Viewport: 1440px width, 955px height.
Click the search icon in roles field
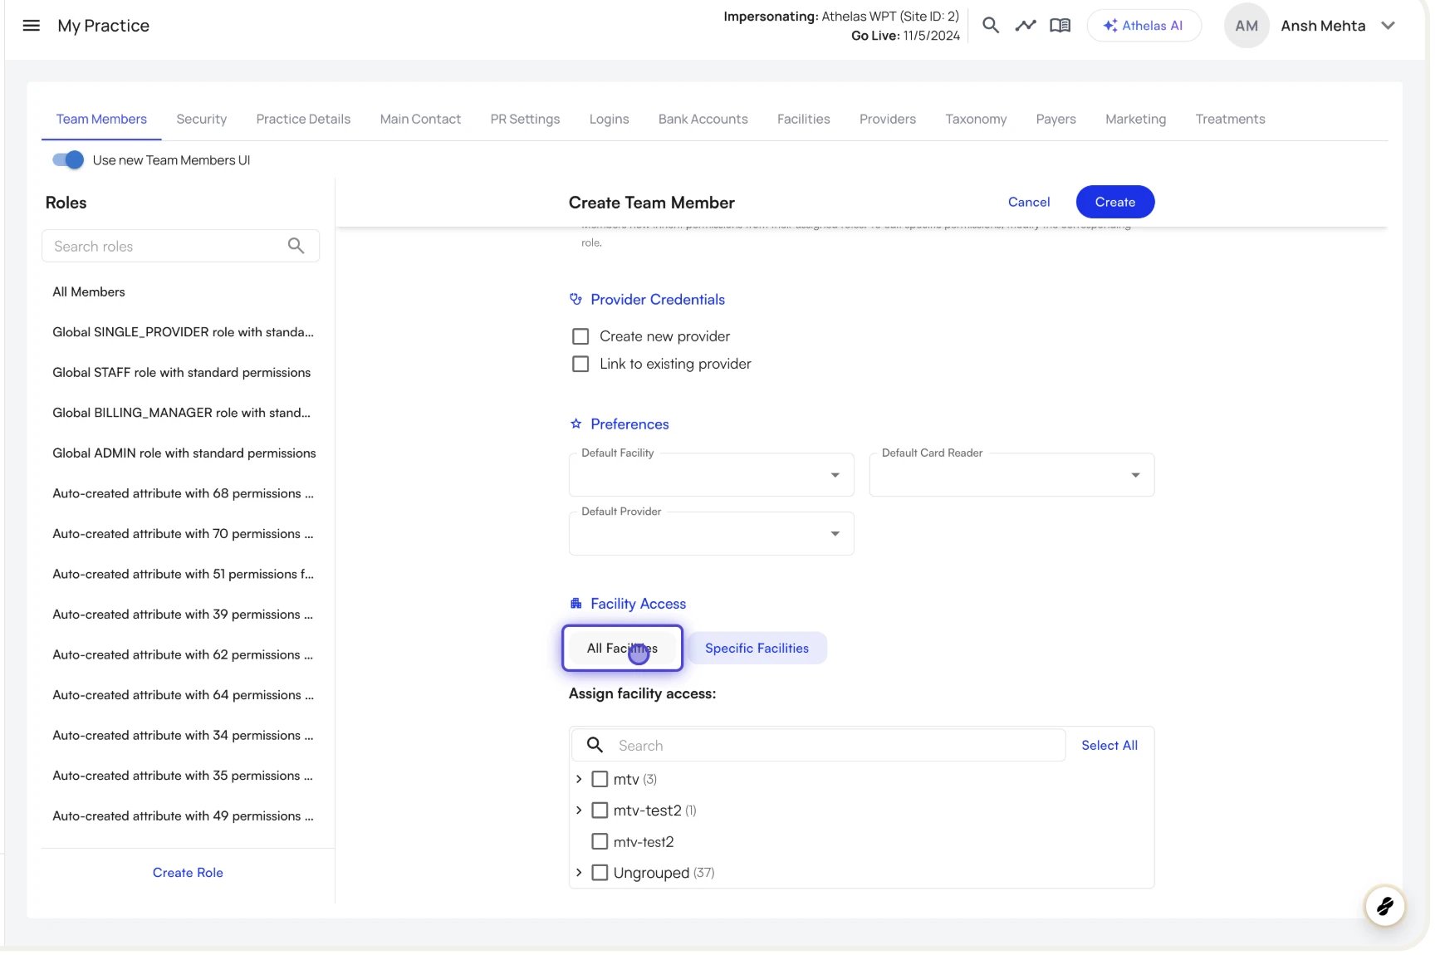(296, 246)
